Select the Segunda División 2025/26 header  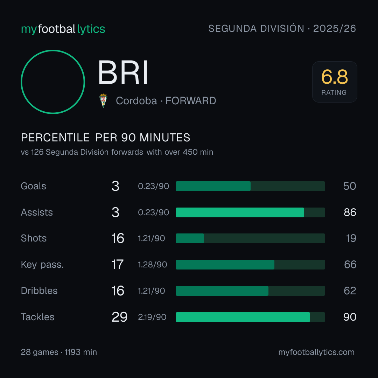click(x=282, y=28)
